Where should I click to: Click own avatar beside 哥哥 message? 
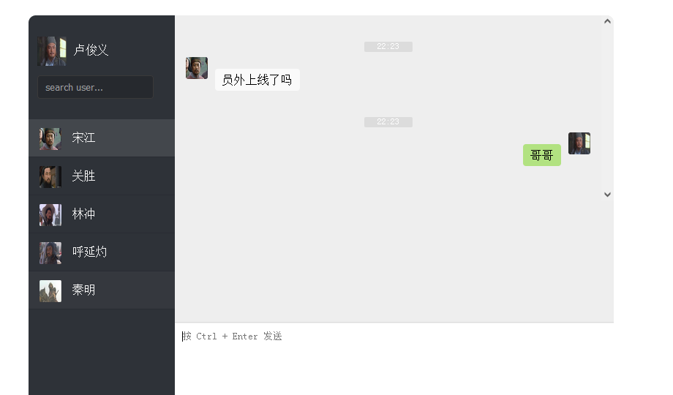point(579,143)
